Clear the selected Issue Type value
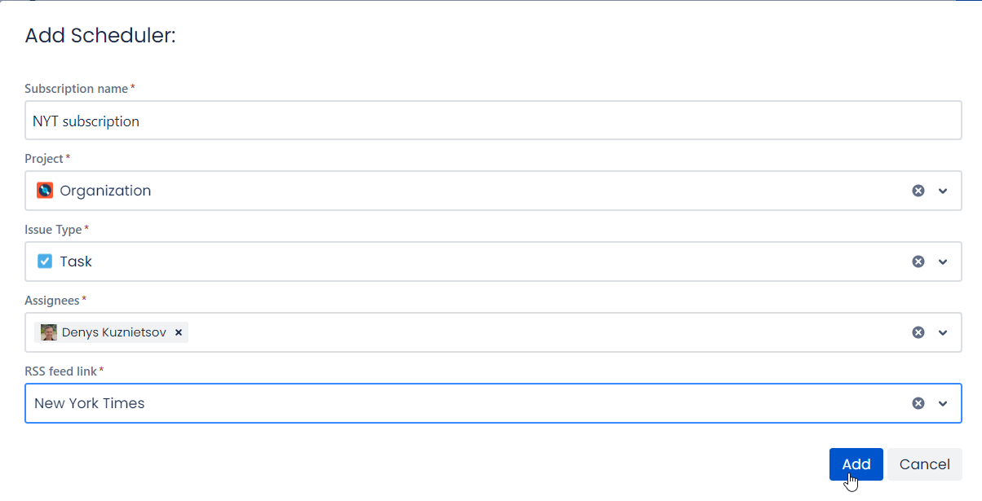The image size is (982, 501). pos(918,261)
